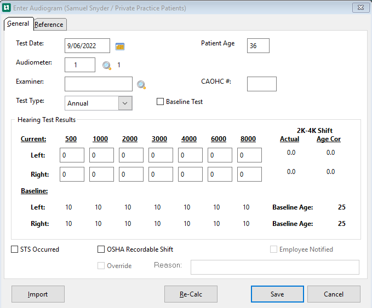
Task: Click the application icon in title bar
Action: (x=7, y=8)
